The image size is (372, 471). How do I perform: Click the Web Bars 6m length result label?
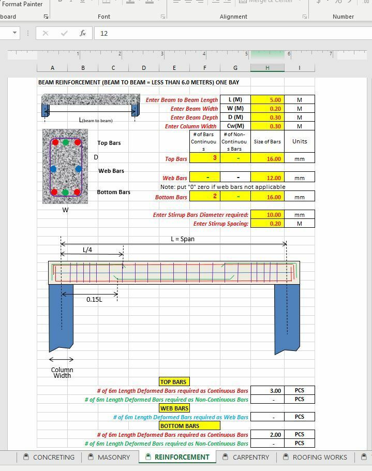[181, 417]
